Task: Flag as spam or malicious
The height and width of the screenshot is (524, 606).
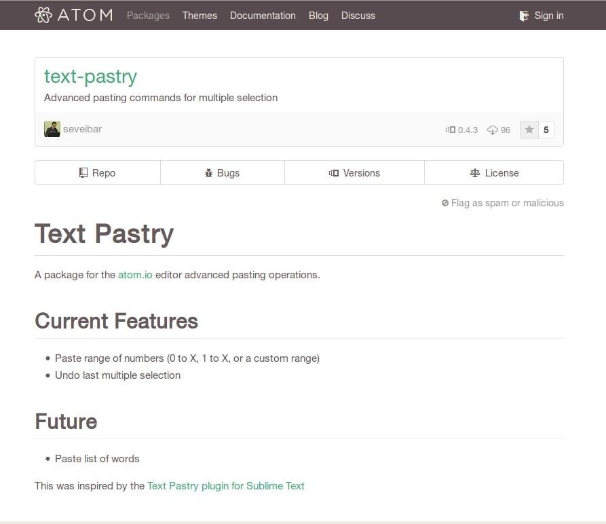Action: (x=507, y=203)
